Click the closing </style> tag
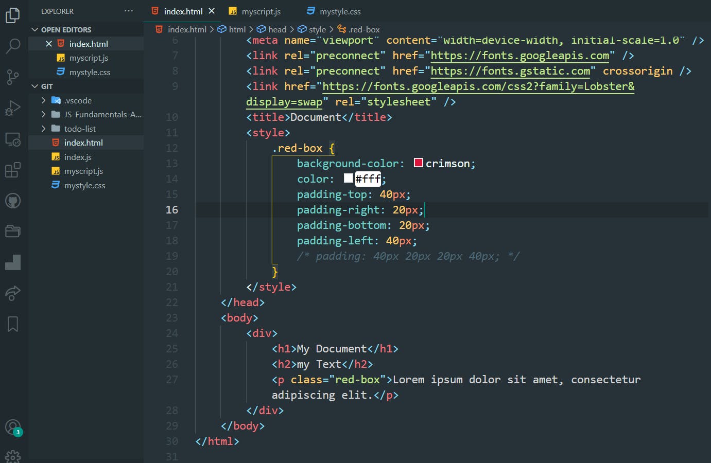Viewport: 711px width, 463px height. (x=271, y=287)
